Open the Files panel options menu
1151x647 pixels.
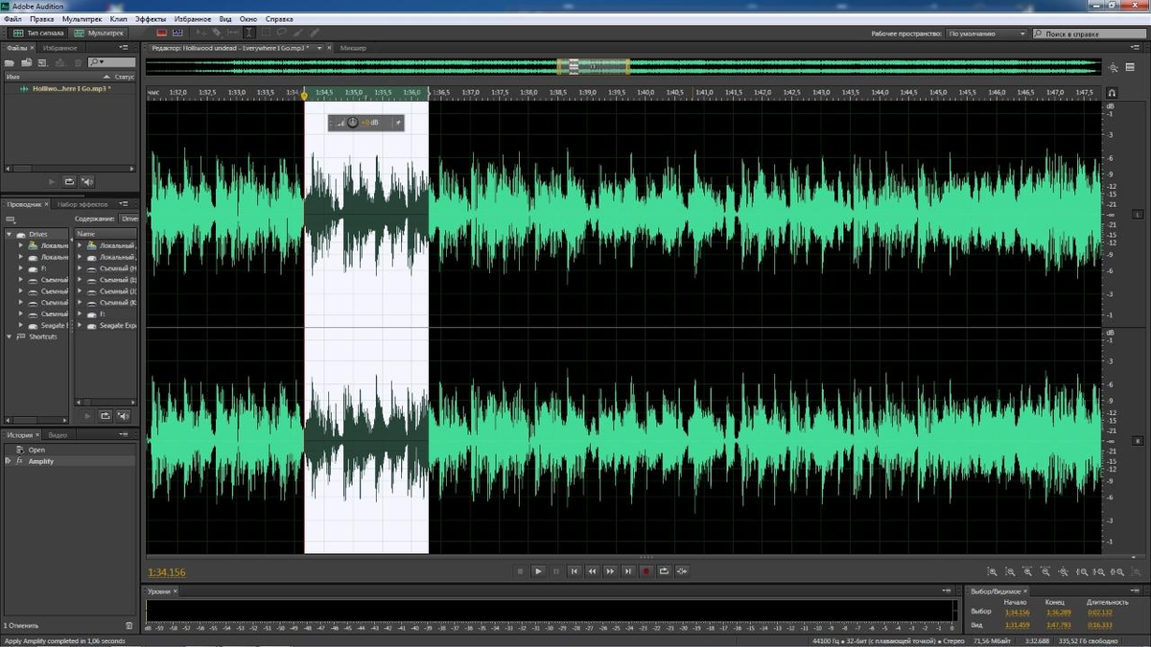124,47
